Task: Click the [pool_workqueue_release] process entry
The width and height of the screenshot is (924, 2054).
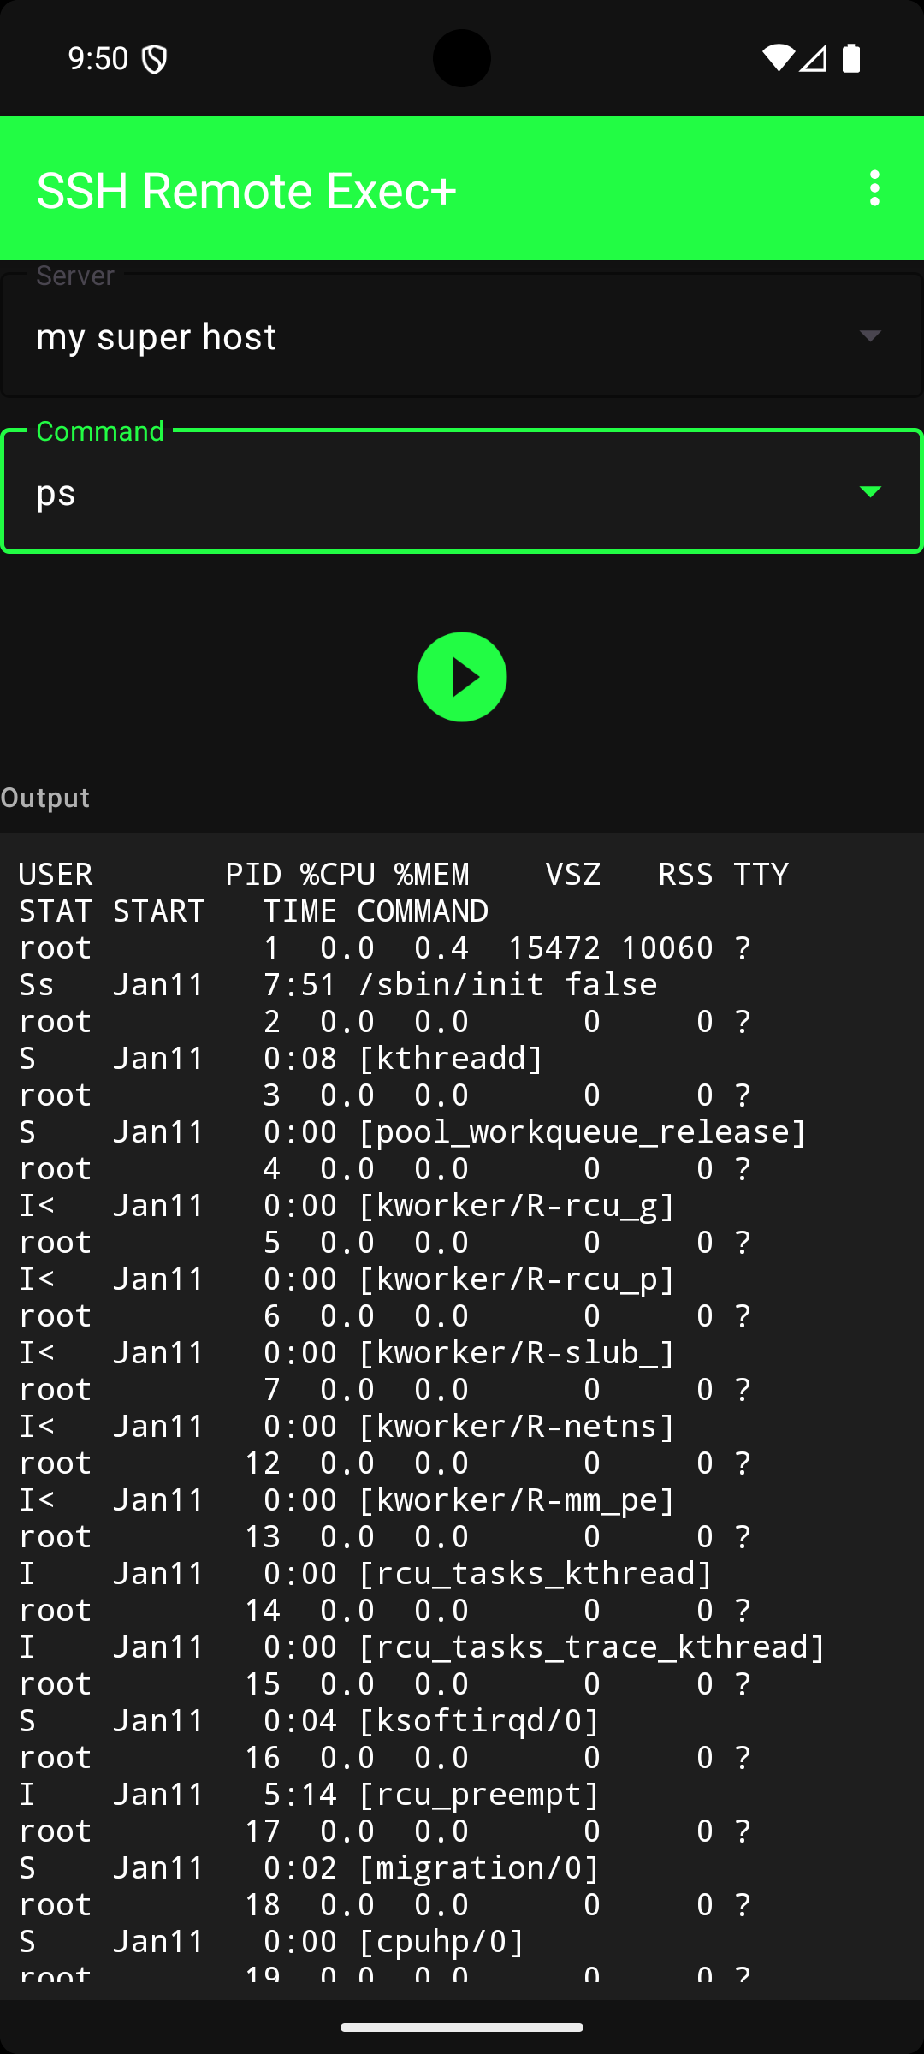Action: (582, 1131)
